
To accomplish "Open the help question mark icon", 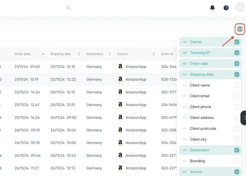I will pyautogui.click(x=226, y=8).
